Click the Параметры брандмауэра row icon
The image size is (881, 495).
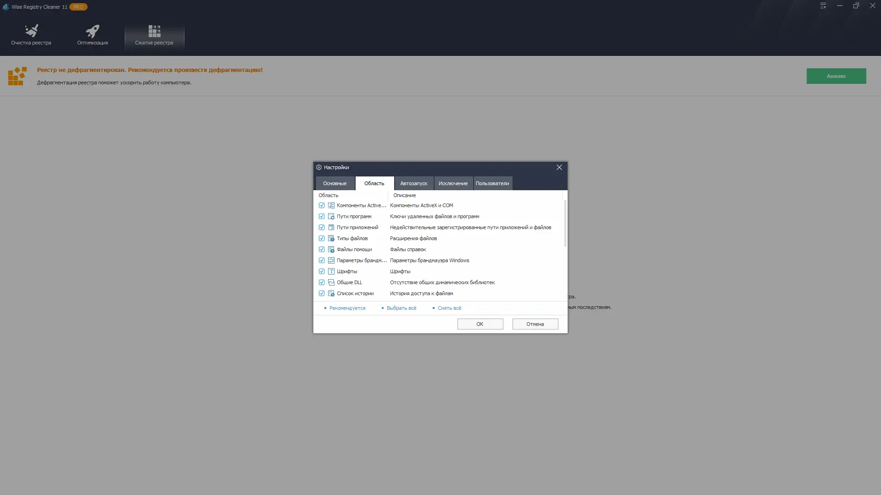(331, 260)
